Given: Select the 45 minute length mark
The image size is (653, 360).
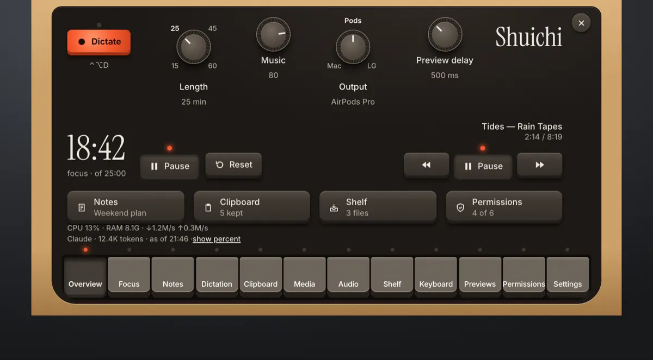Looking at the screenshot, I should coord(212,29).
